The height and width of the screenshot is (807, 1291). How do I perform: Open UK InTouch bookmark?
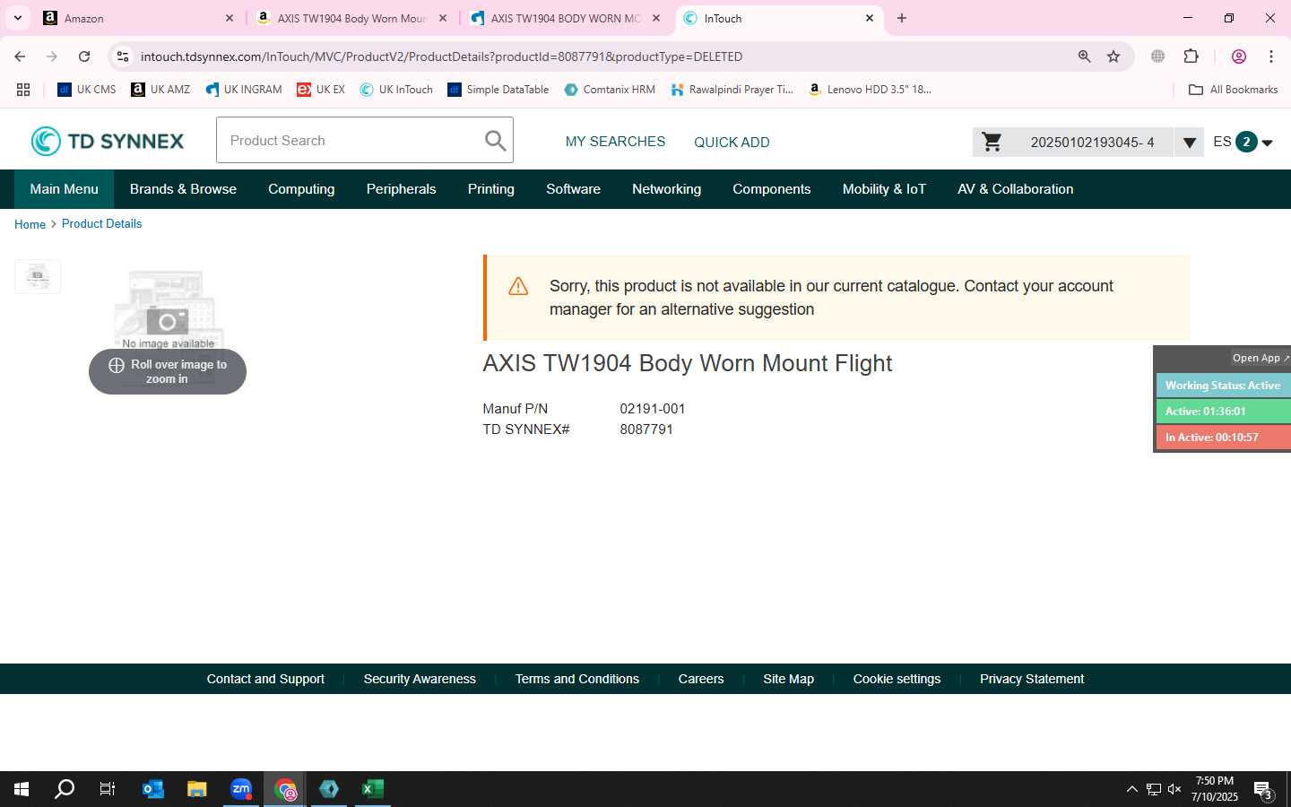[396, 90]
